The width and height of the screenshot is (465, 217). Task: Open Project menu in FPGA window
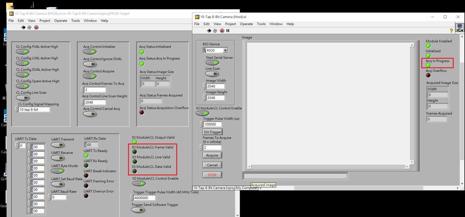45,21
